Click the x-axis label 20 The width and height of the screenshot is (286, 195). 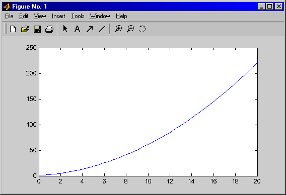257,181
